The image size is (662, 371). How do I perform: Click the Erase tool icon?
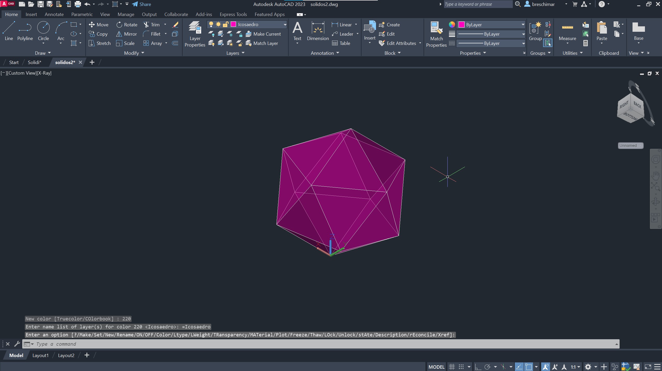coord(175,25)
